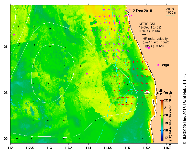The width and height of the screenshot is (189, 152).
Task: Click the black Perth location dot
Action: [161, 90]
